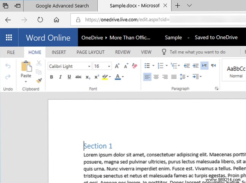Click the Section 1 heading
The image size is (246, 183).
coord(98,146)
